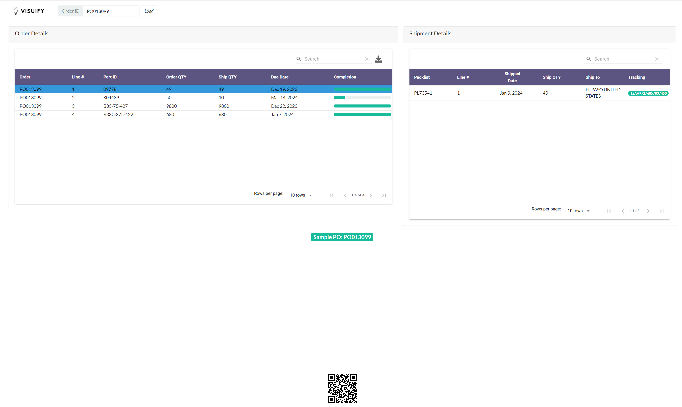Go to first page in Shipment Details
This screenshot has width=682, height=407.
click(x=609, y=211)
